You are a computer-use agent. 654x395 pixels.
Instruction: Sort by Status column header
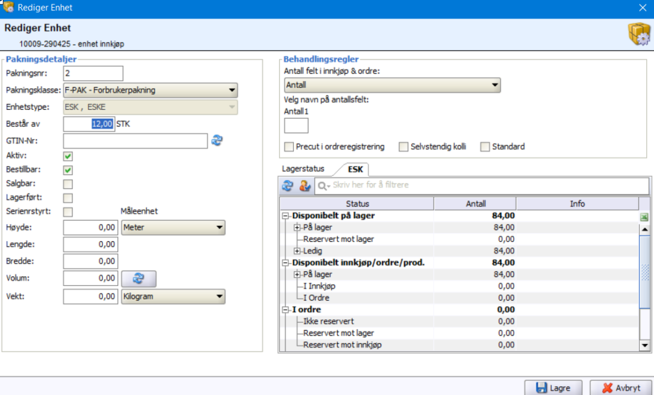(x=357, y=204)
